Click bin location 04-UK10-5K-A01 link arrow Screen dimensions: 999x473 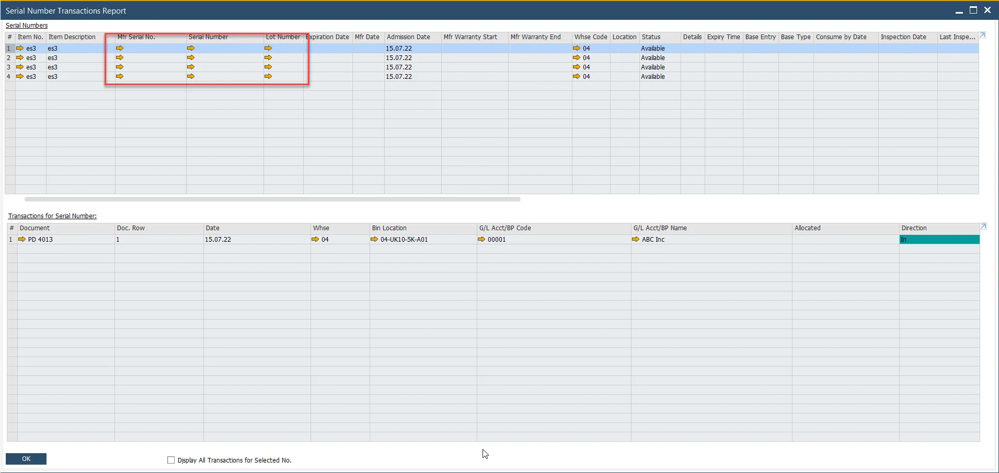[374, 239]
